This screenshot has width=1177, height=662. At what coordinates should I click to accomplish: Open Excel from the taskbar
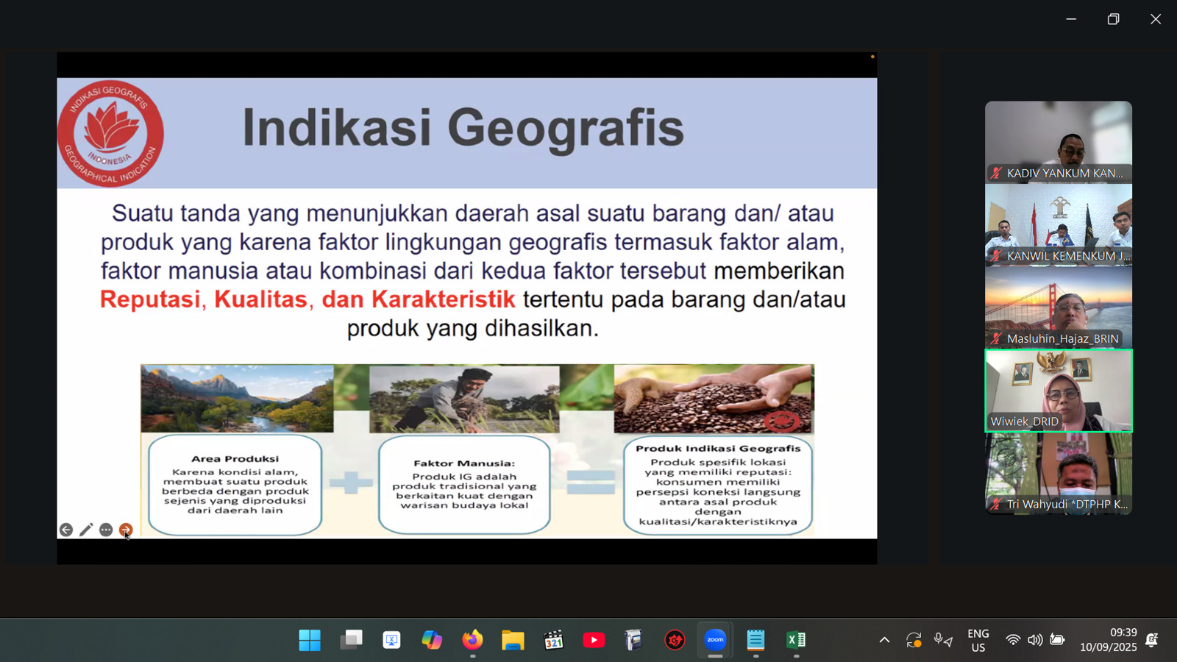tap(796, 640)
